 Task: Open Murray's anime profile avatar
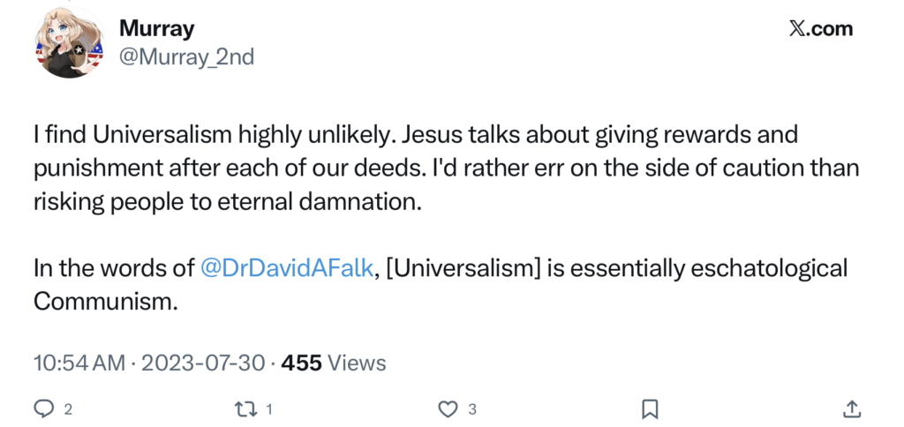(x=69, y=46)
